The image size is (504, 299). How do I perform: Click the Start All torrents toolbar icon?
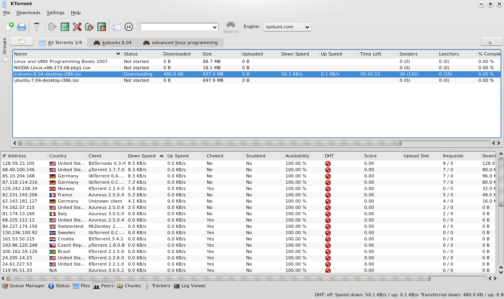click(89, 27)
